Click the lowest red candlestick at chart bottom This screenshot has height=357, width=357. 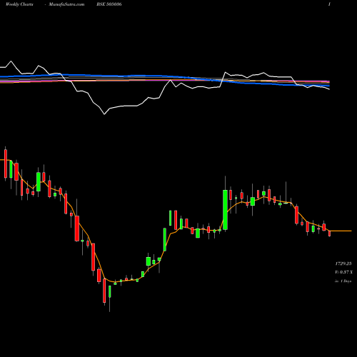104,291
